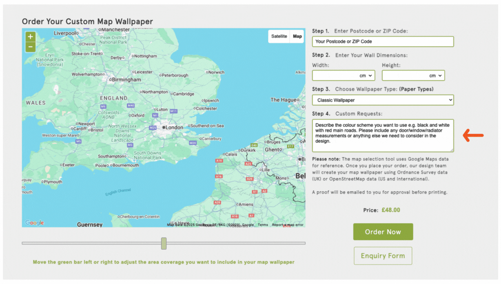Click the South Downs National Park label
Viewport: 501px width, 284px height.
tap(148, 155)
